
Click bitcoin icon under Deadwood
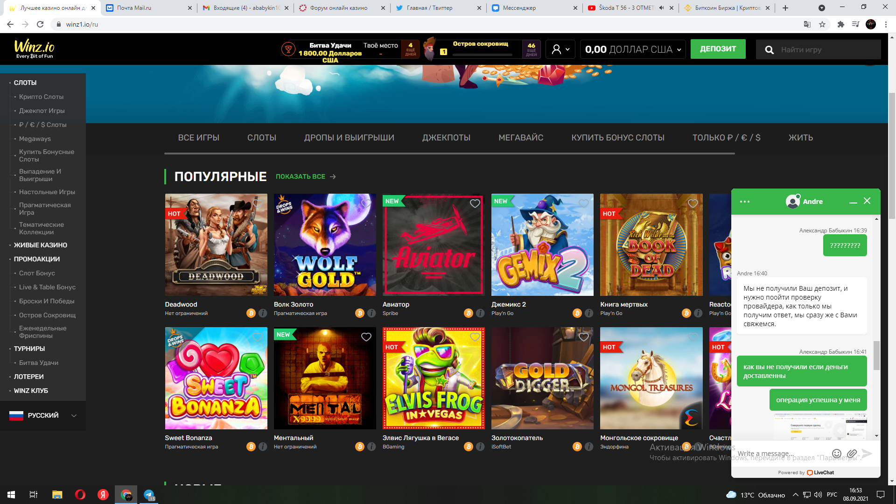tap(251, 313)
